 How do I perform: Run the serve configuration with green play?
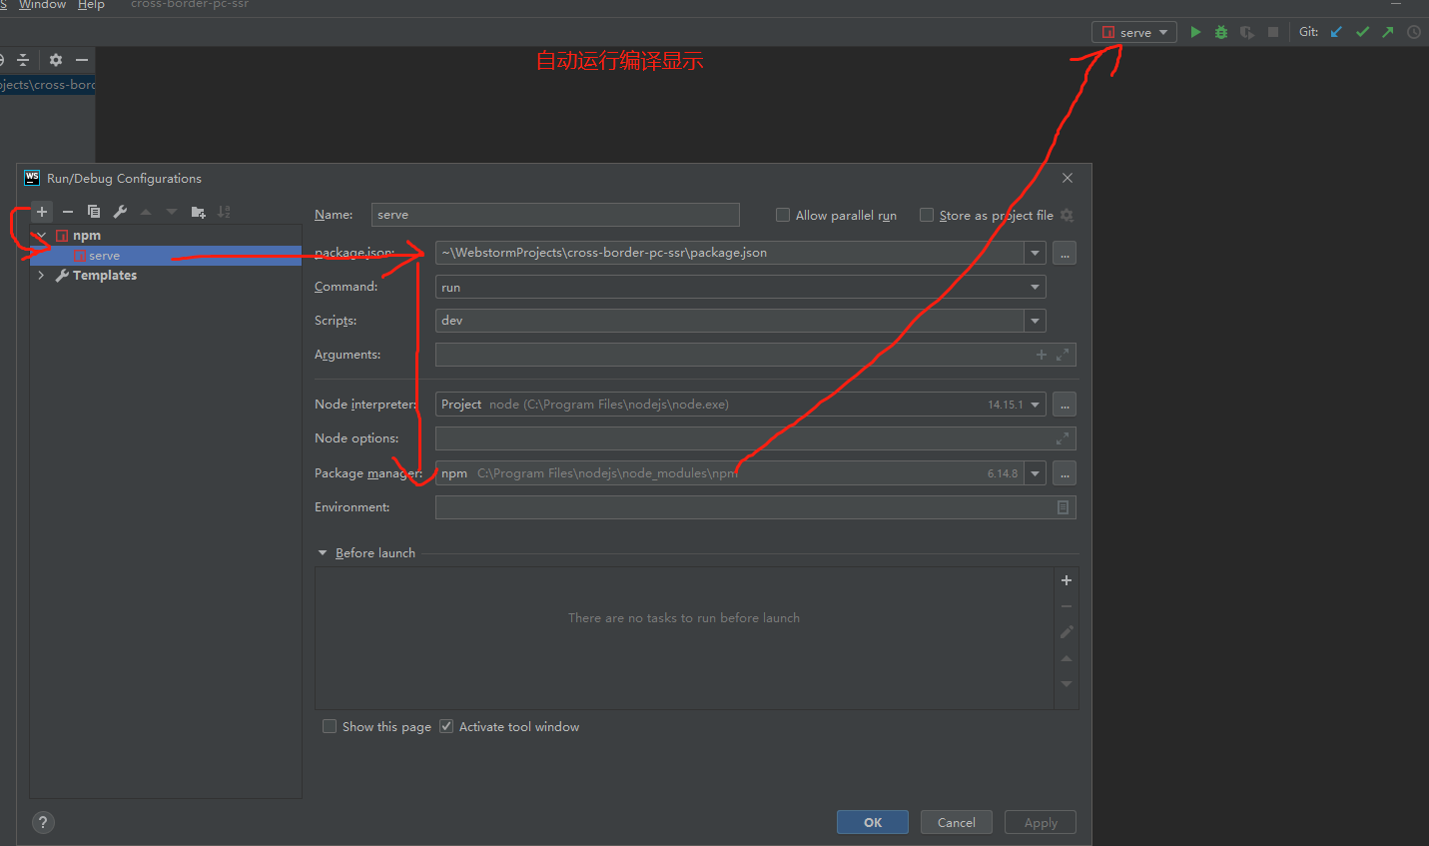pos(1195,32)
